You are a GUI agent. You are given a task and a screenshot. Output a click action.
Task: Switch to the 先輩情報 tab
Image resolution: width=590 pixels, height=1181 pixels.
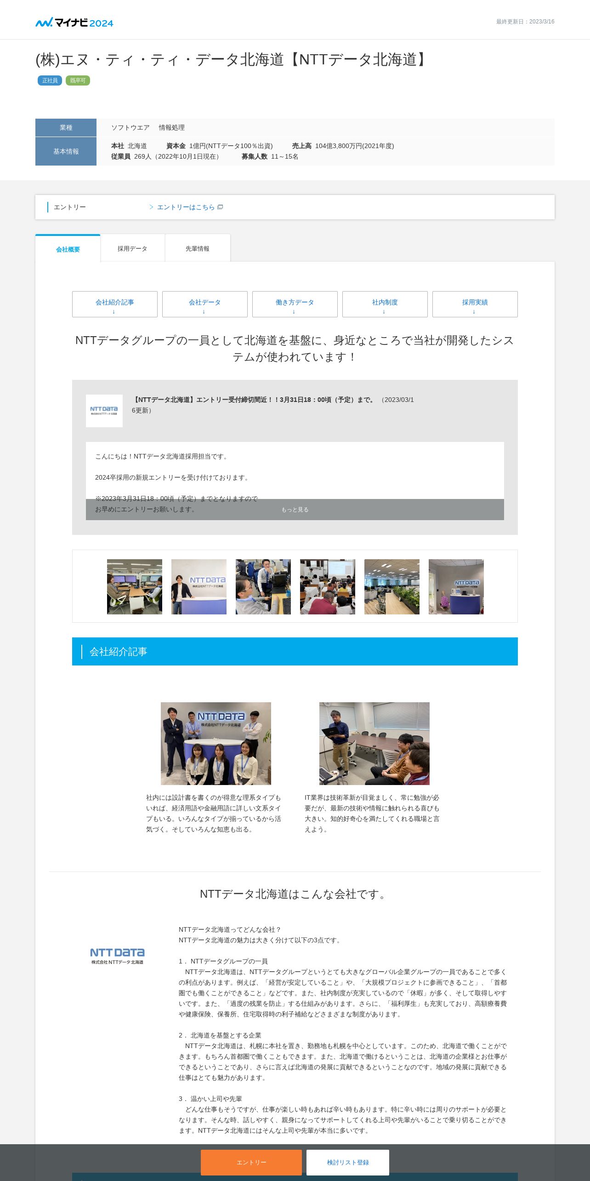click(198, 248)
